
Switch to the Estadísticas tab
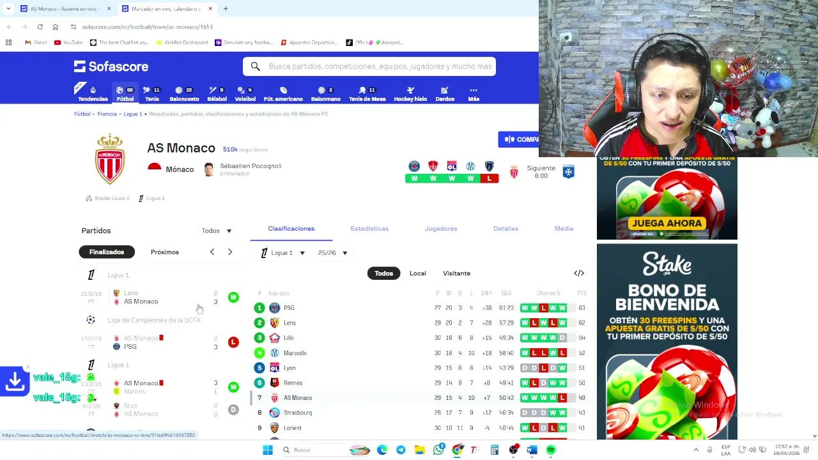click(x=369, y=229)
